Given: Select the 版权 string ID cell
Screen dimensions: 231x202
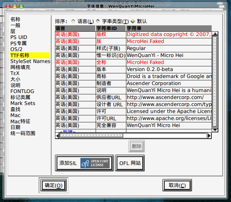Looking at the screenshot, I should (111, 34).
